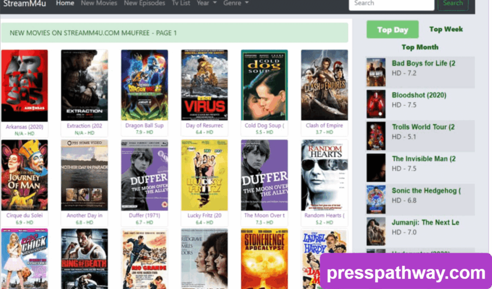Open New Episodes in navigation bar

144,3
